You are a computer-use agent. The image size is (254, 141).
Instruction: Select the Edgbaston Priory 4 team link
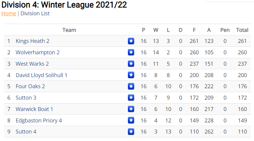(x=39, y=120)
